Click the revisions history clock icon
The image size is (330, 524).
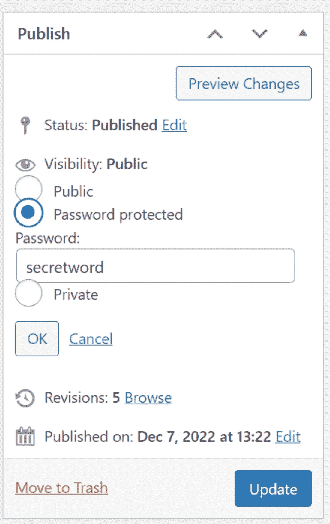[25, 398]
